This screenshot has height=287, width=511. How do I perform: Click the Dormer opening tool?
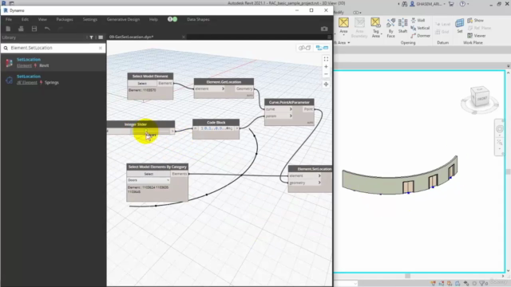click(x=421, y=36)
